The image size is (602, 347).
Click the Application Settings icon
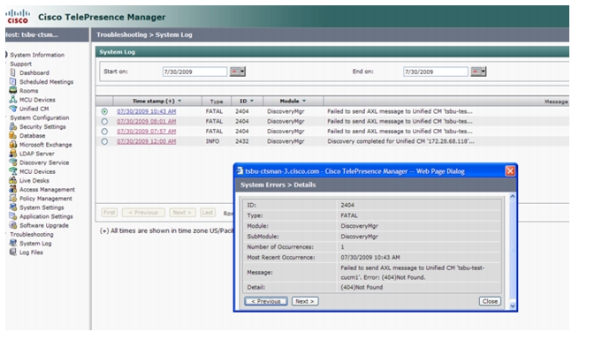coord(13,216)
